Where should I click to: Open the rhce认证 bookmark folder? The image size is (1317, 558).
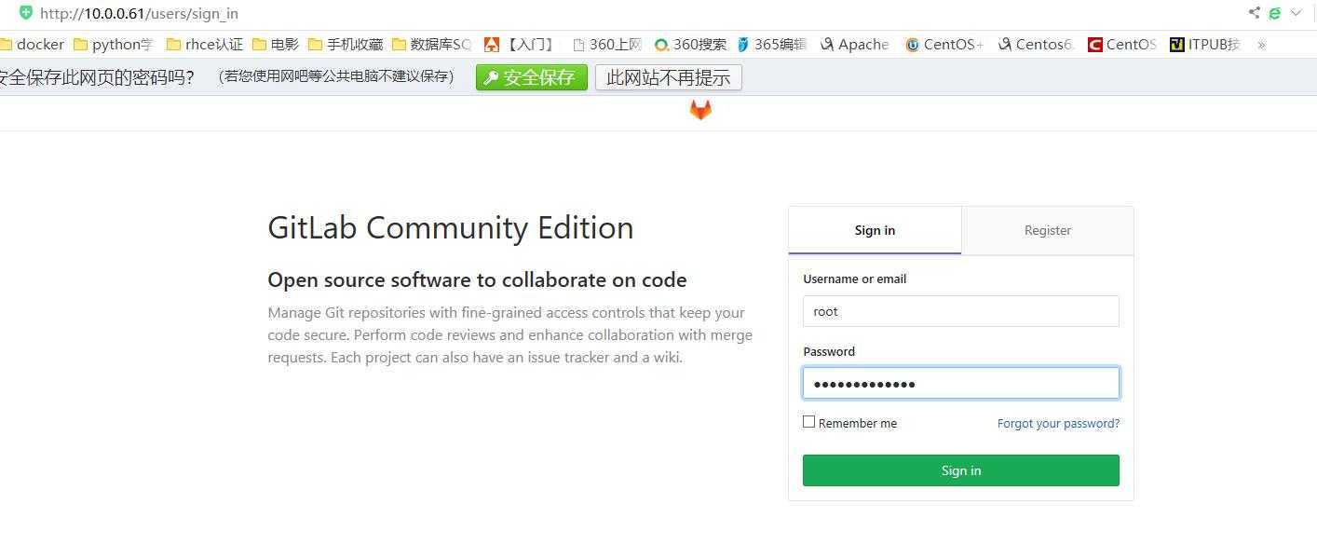click(205, 45)
